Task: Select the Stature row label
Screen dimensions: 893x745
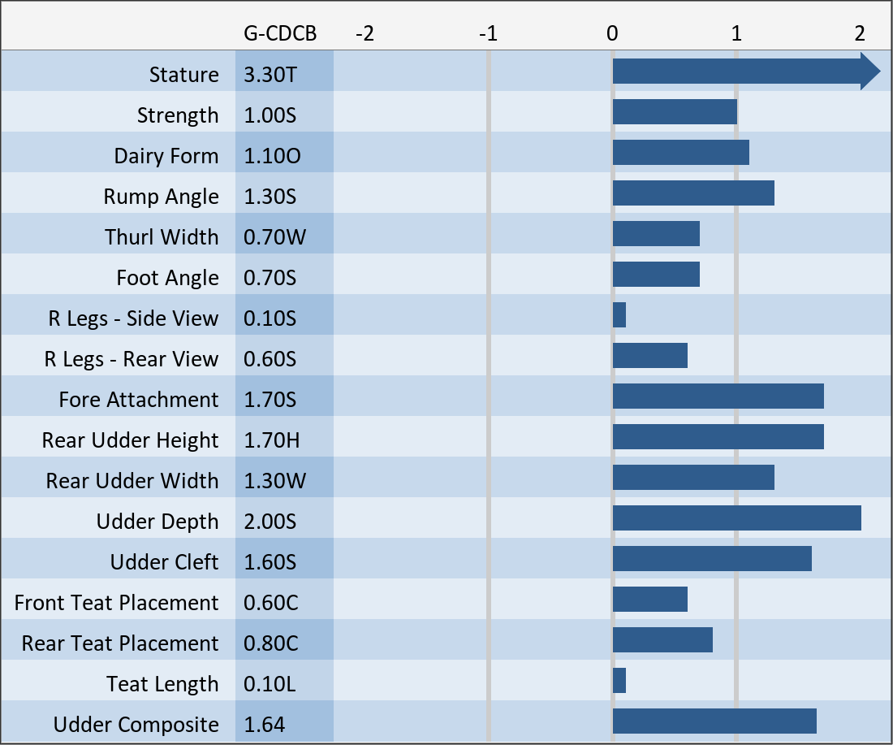Action: pyautogui.click(x=183, y=75)
